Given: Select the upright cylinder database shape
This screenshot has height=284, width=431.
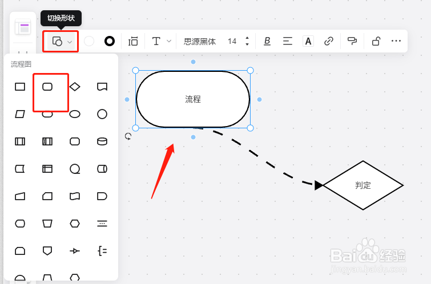Looking at the screenshot, I should tap(102, 141).
